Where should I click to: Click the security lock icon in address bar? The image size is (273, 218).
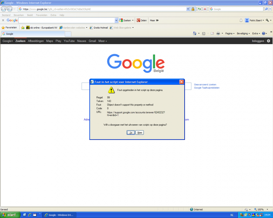pos(193,9)
